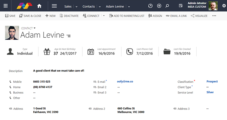The image size is (227, 120).
Task: Click the Adam Levine breadcrumb
Action: (x=115, y=7)
